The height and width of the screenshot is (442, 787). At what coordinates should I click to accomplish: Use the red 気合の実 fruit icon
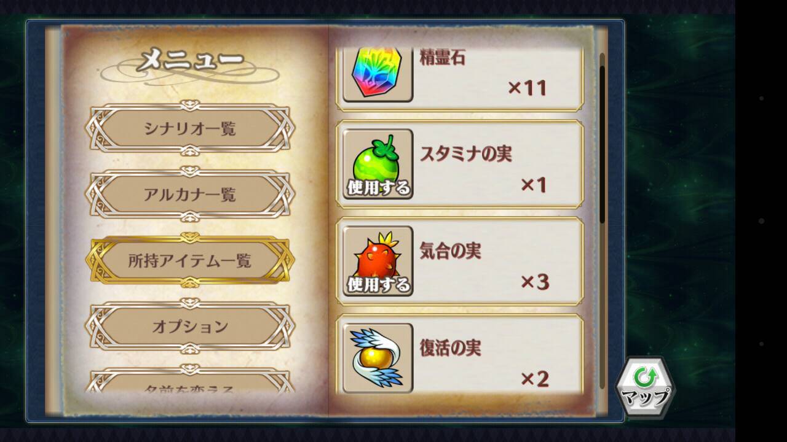pyautogui.click(x=378, y=261)
